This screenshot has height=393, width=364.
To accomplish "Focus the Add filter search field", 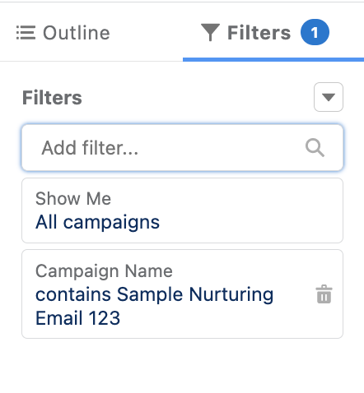I will (182, 148).
